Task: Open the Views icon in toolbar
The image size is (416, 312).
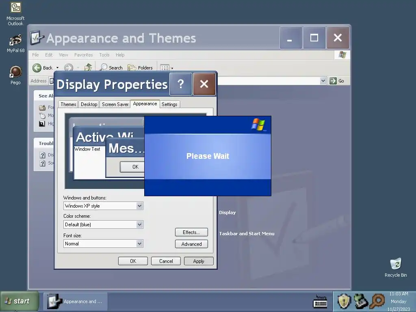Action: (165, 68)
